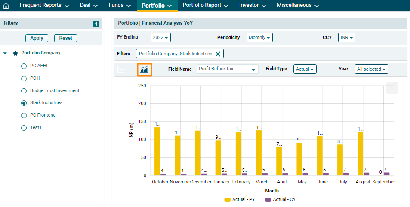Click the Reset filters button

pos(65,38)
